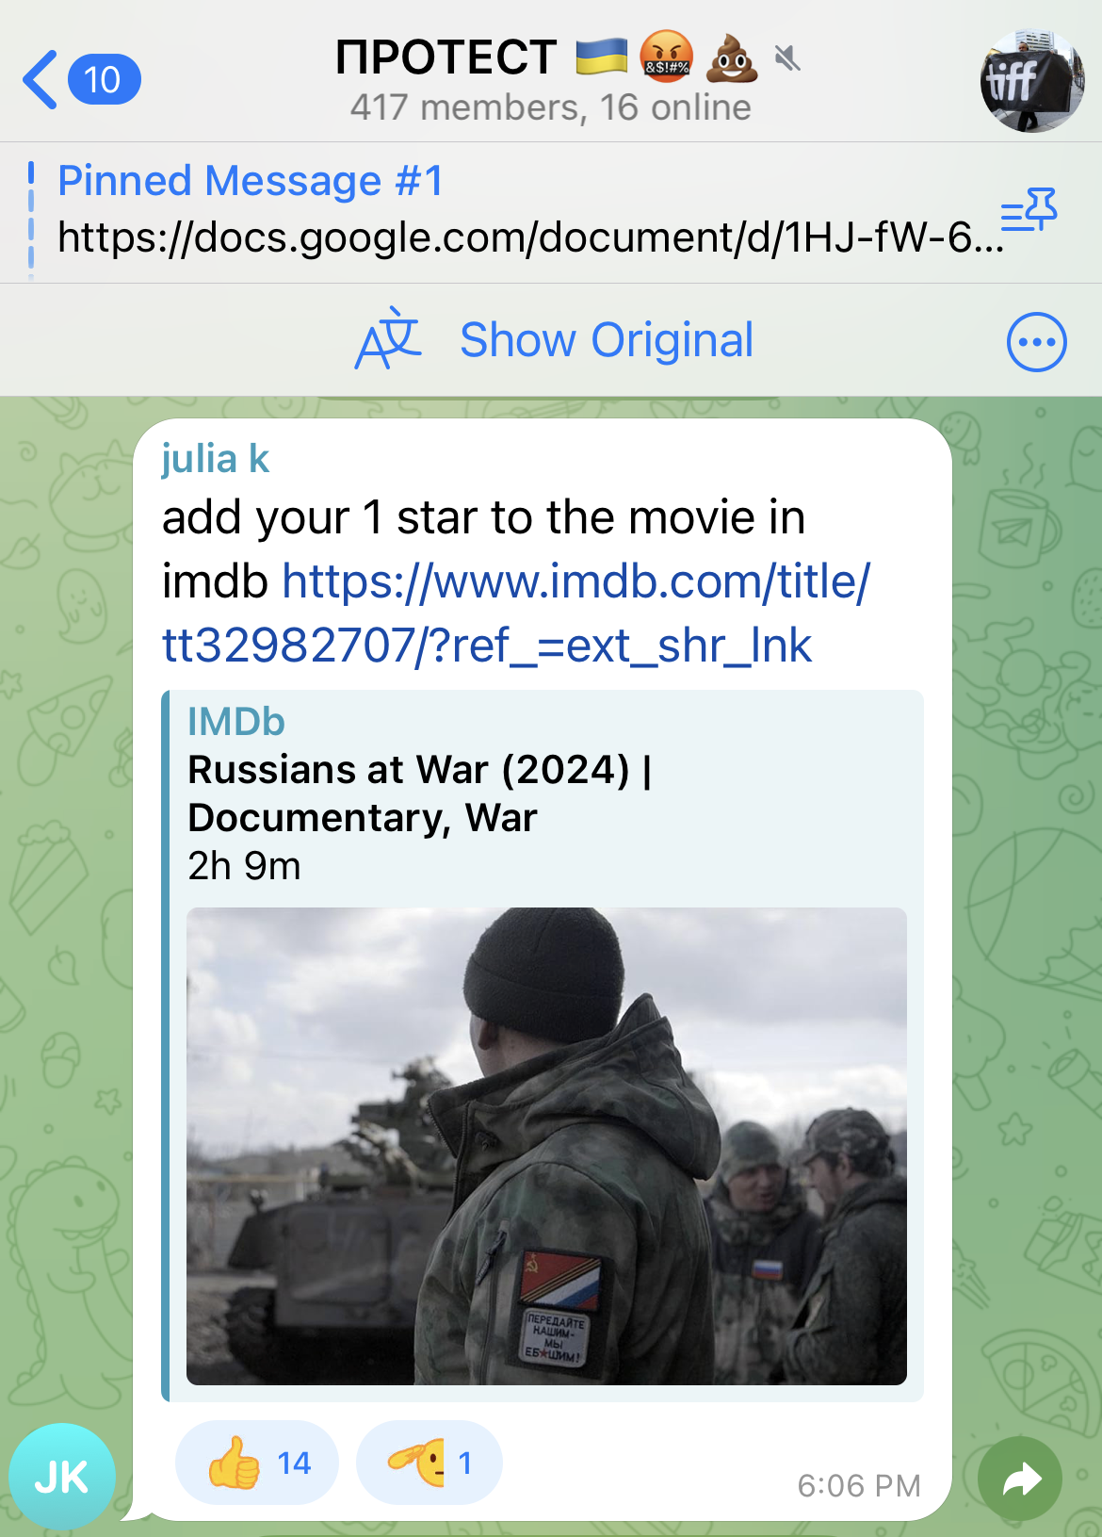The image size is (1102, 1537).
Task: Open the imdb.com title link in the message
Action: tap(516, 613)
